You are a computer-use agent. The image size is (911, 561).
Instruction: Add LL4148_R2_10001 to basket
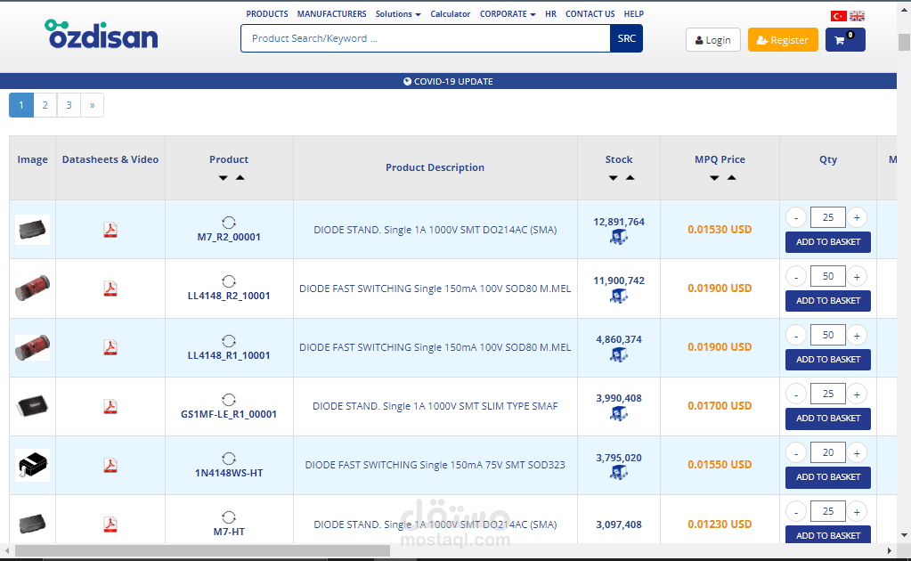coord(828,301)
